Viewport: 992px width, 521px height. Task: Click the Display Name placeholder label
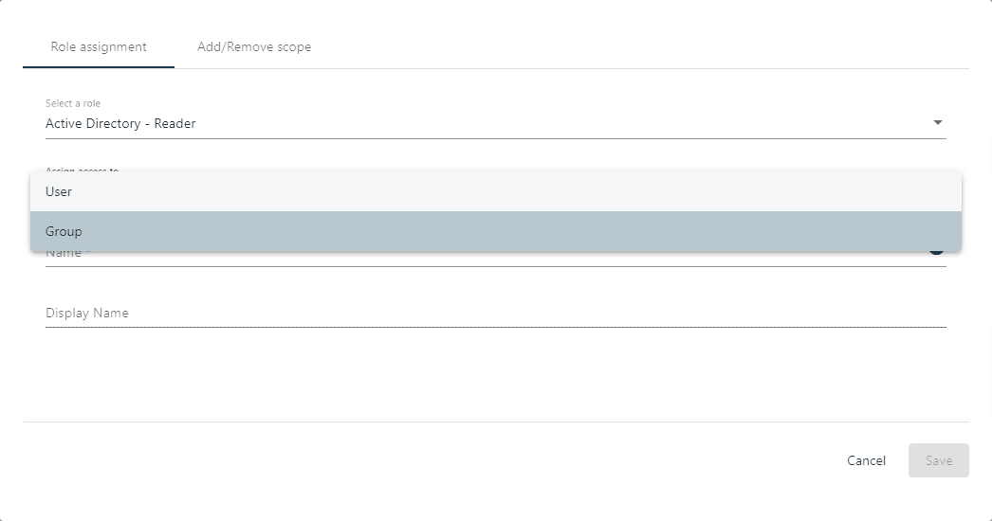87,314
